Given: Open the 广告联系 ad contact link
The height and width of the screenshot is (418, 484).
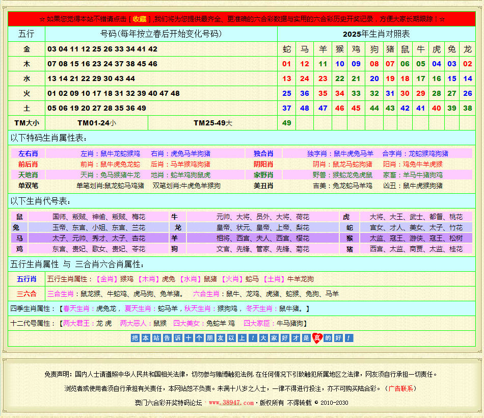Looking at the screenshot, I should (401, 388).
